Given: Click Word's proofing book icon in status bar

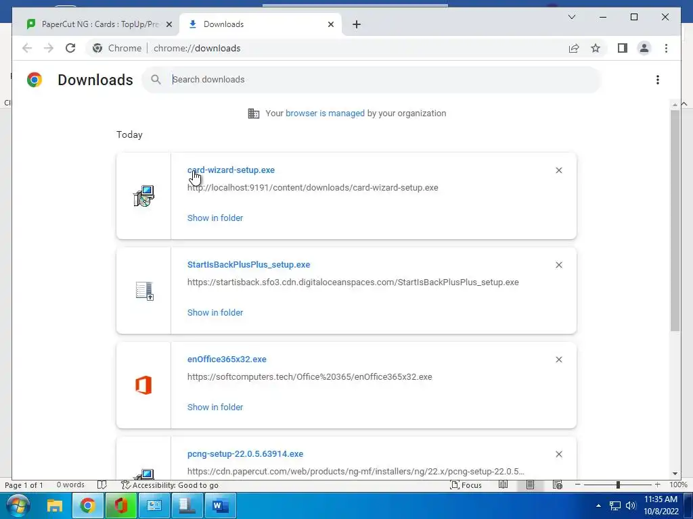Looking at the screenshot, I should coord(102,485).
